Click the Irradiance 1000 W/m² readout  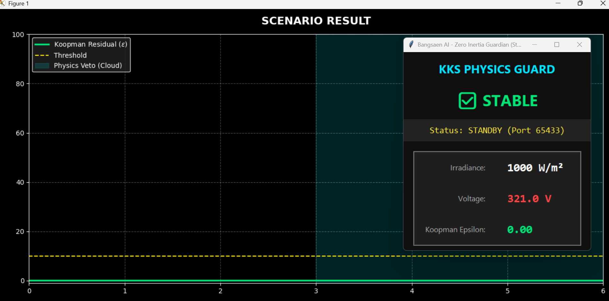(535, 167)
